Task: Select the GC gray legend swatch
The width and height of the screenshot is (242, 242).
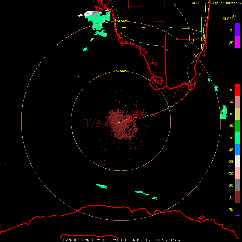Action: pyautogui.click(x=237, y=185)
